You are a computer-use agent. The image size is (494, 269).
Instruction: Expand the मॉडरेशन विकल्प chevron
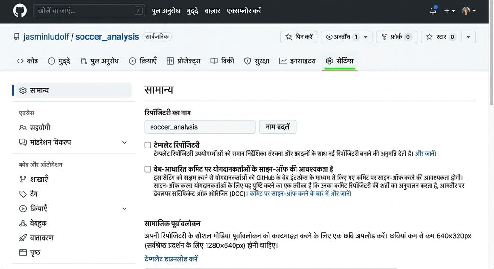pos(125,142)
